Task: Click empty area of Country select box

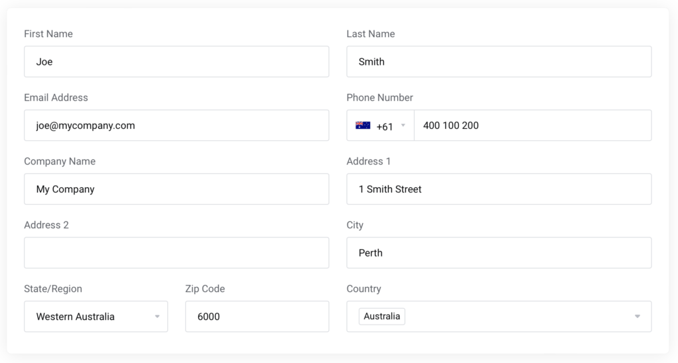Action: 519,316
